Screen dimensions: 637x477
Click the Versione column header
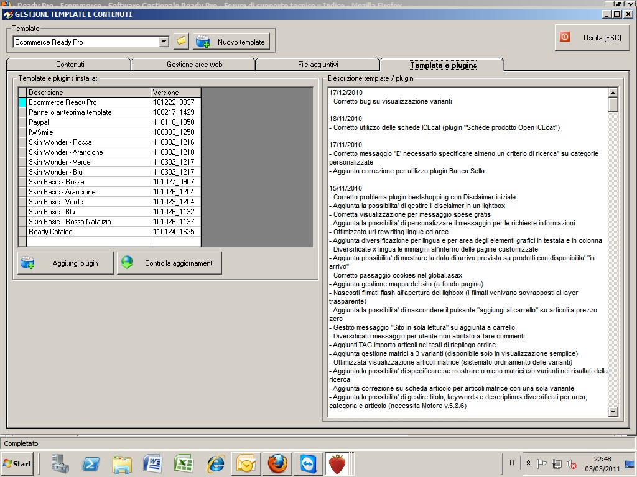[175, 93]
